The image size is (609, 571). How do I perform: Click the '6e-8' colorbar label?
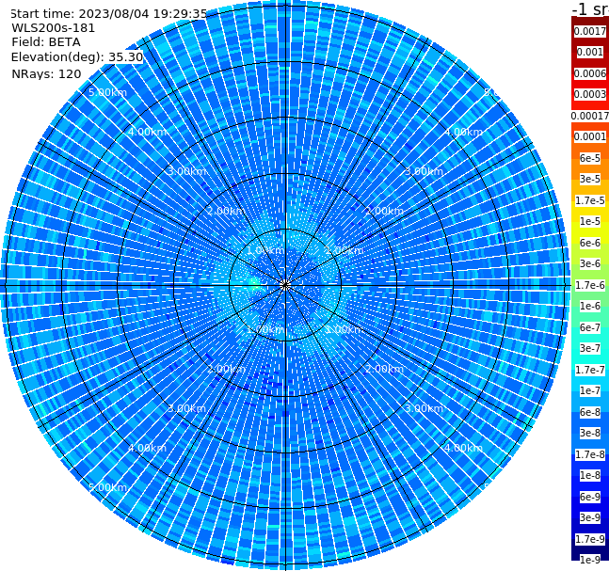point(590,412)
